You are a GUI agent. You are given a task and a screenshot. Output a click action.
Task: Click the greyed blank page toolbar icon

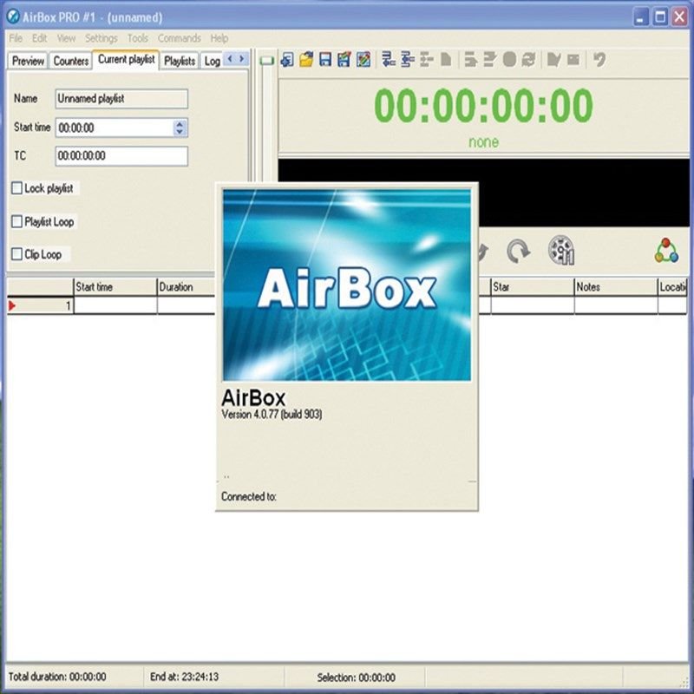[446, 59]
